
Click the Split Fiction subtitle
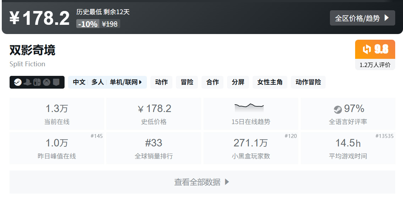pos(27,64)
